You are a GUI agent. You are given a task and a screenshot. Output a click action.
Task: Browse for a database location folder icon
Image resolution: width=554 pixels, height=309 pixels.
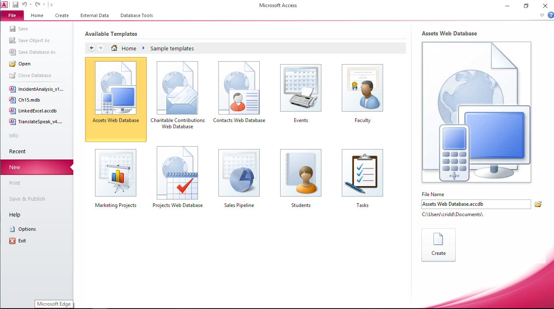click(x=538, y=204)
